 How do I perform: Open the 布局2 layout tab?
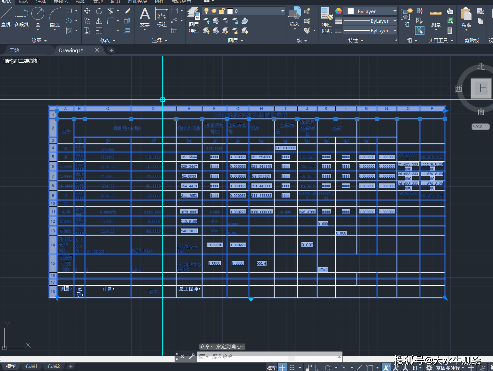coord(53,366)
